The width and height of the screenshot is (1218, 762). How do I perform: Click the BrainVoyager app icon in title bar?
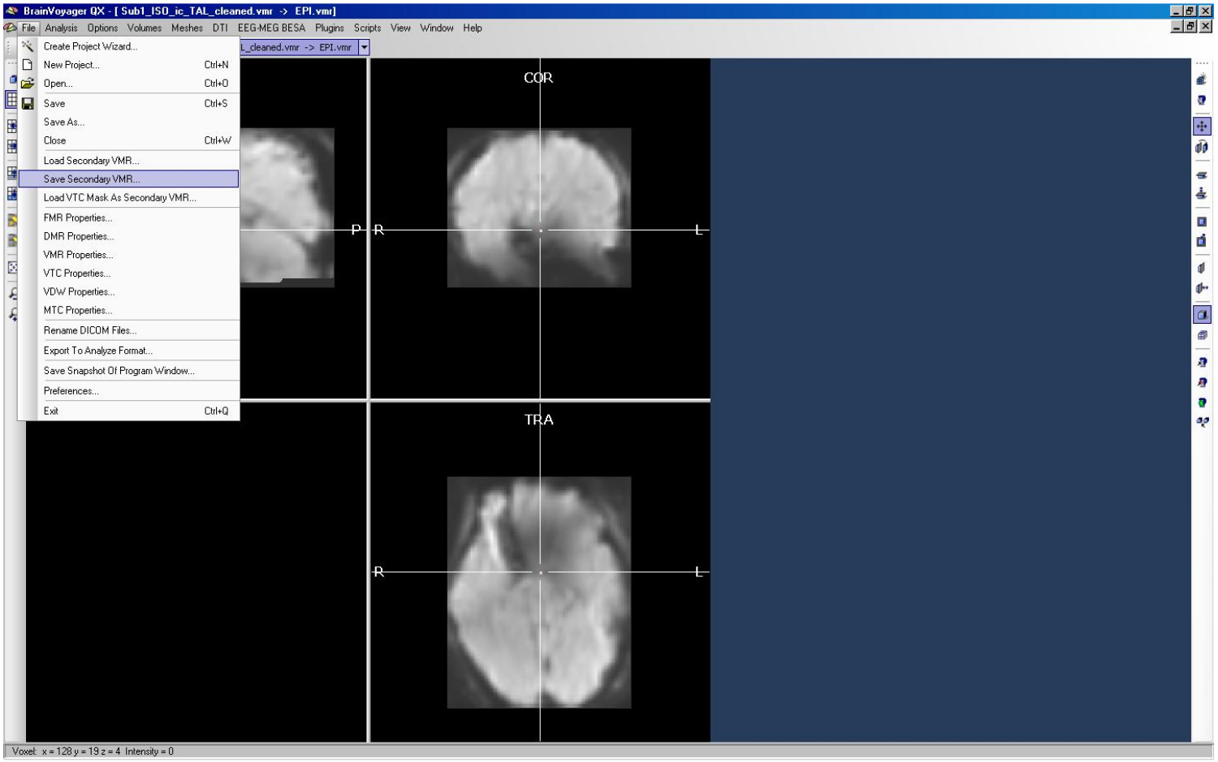(x=11, y=11)
